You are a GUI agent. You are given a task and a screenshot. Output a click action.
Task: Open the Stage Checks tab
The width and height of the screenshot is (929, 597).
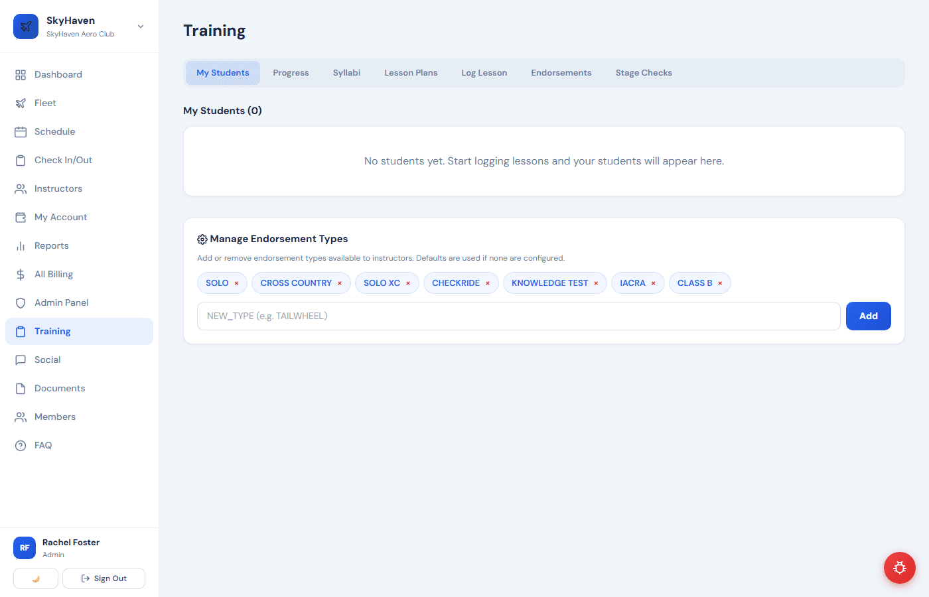643,72
